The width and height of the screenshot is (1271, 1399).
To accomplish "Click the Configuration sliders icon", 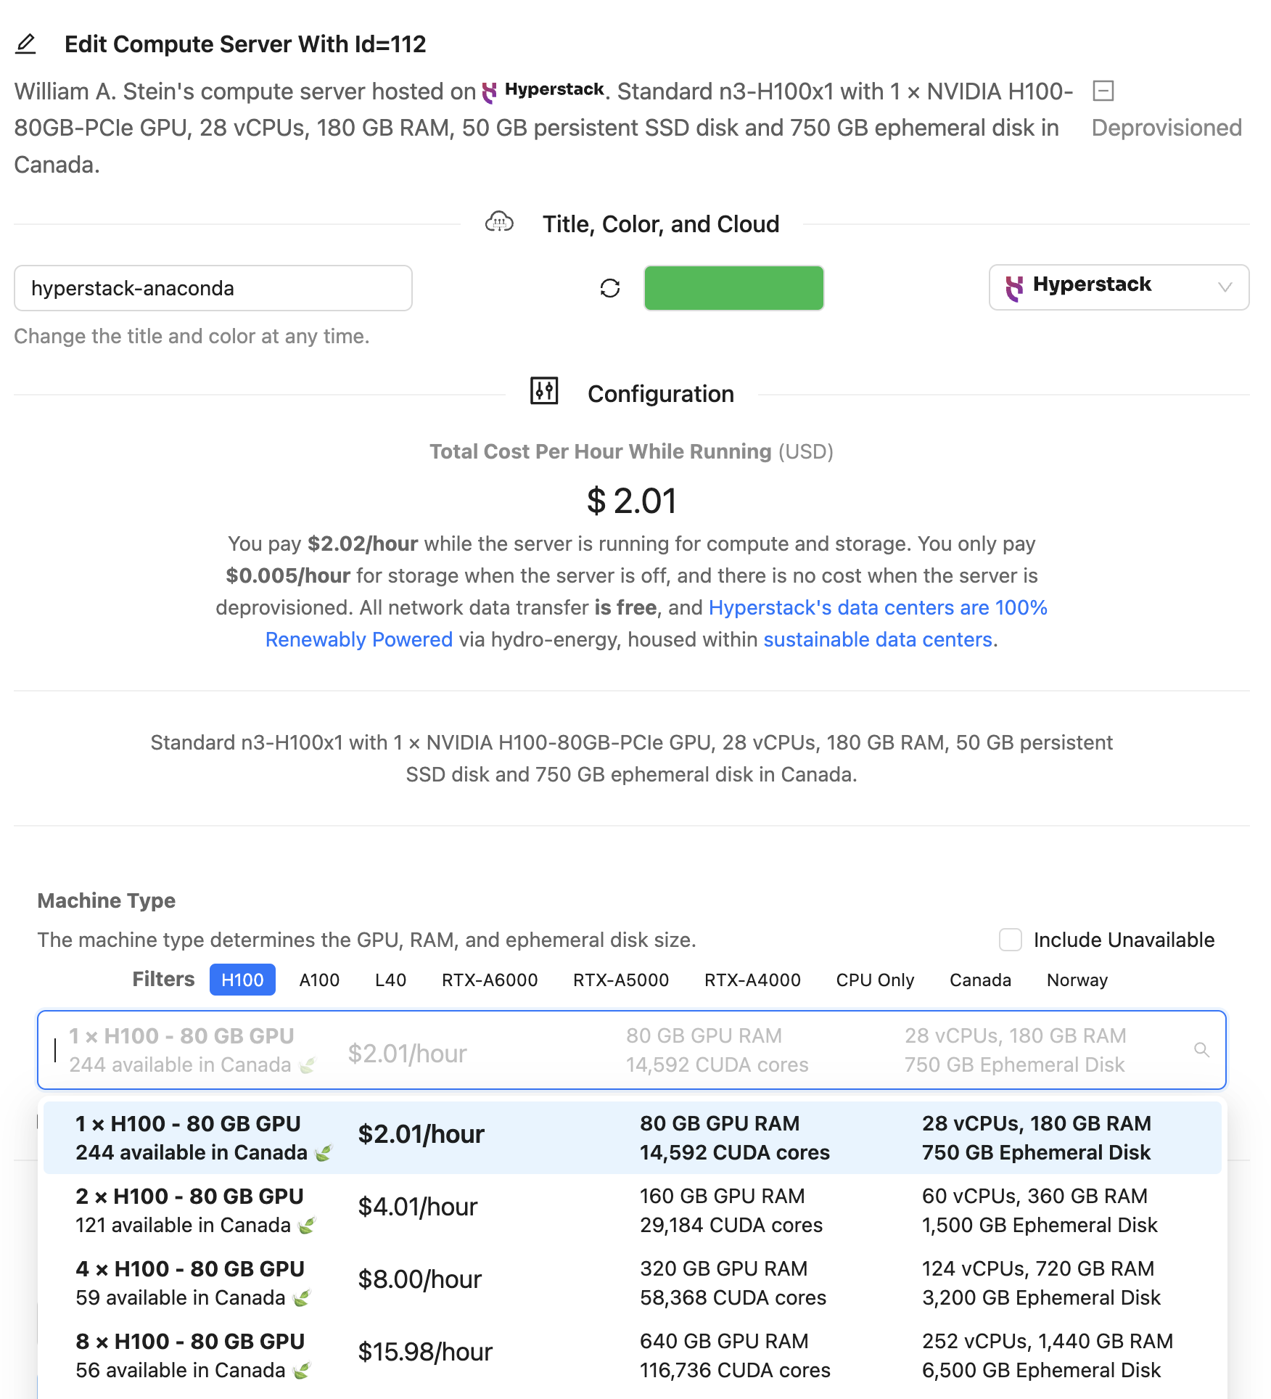I will point(544,392).
